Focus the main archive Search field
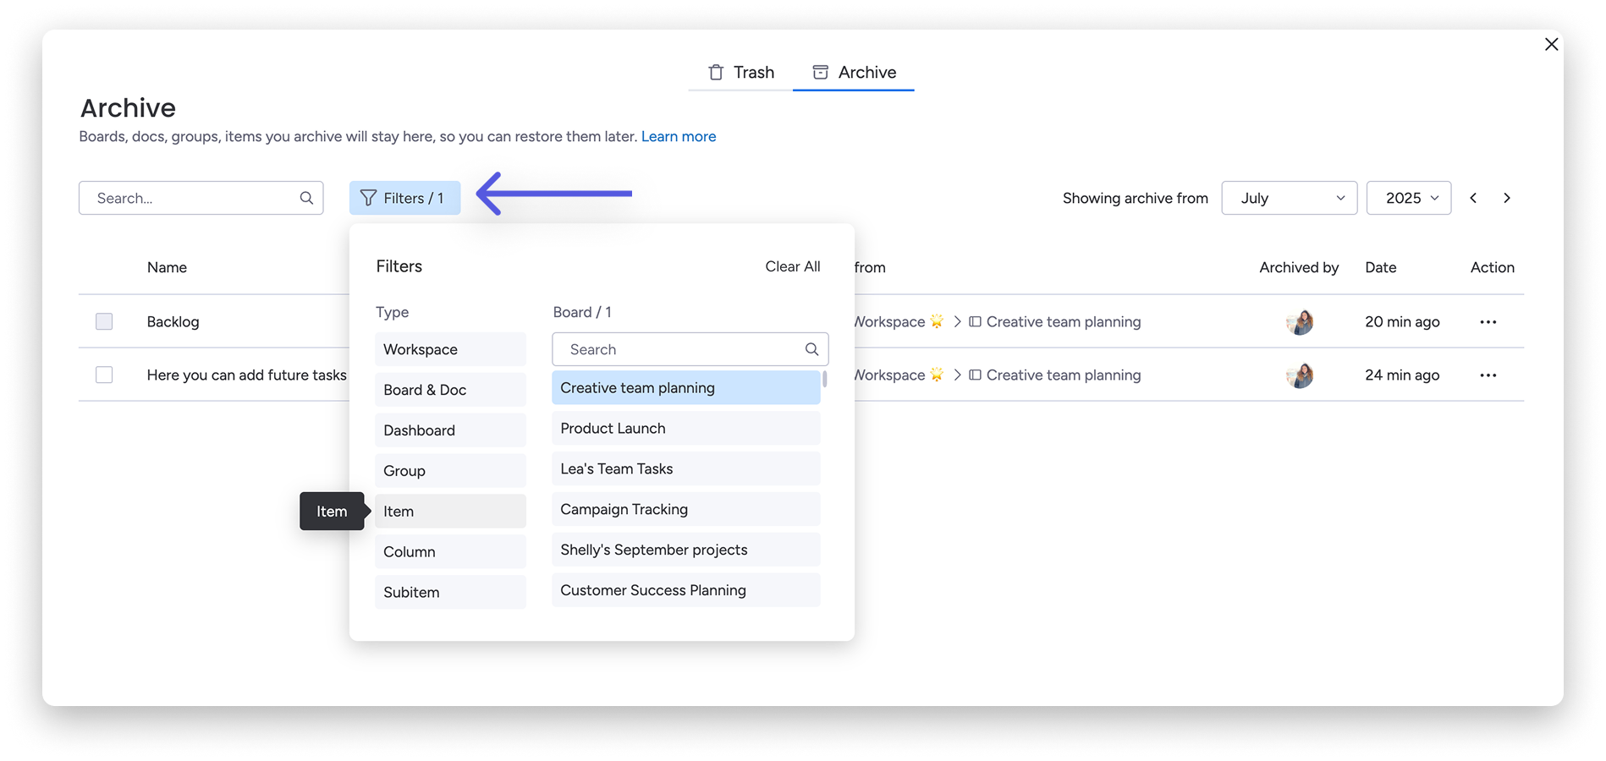Screen dimensions: 1606x761 201,198
